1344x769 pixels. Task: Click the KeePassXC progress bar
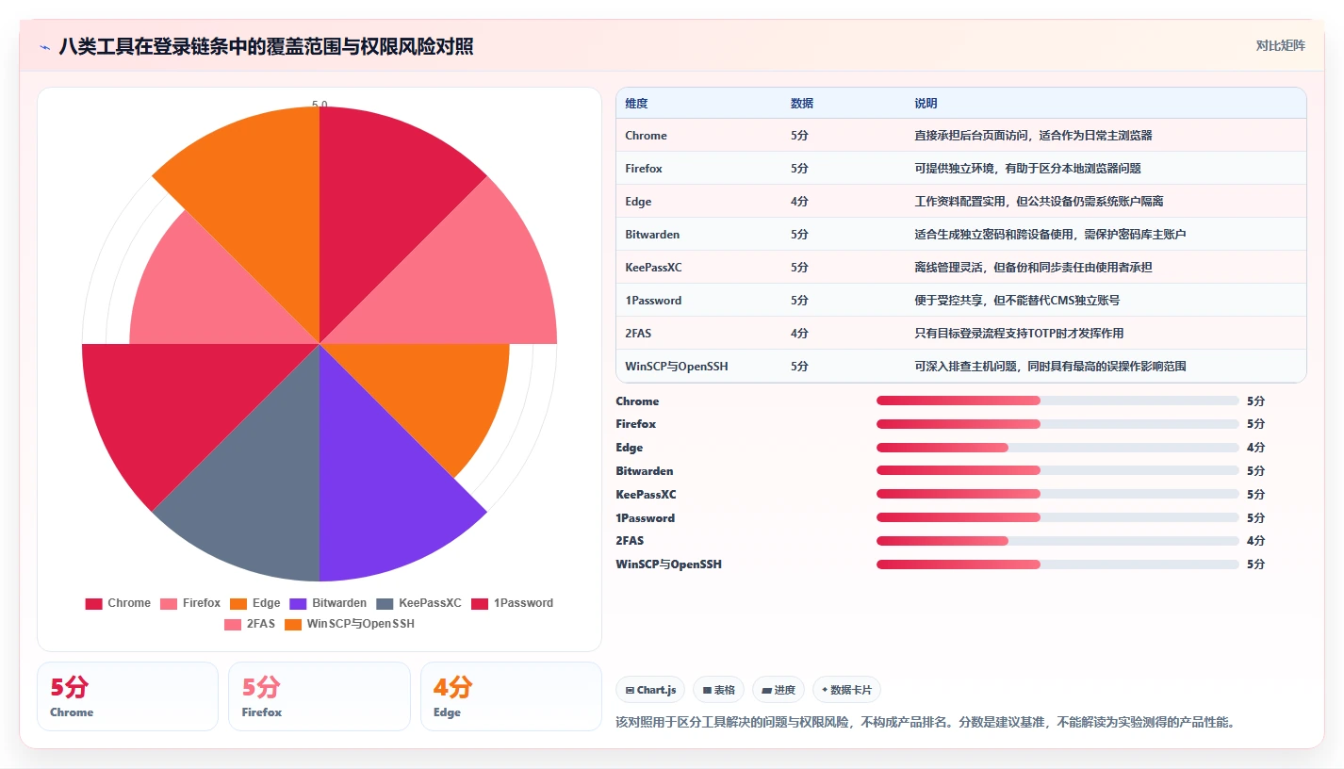(x=1057, y=494)
